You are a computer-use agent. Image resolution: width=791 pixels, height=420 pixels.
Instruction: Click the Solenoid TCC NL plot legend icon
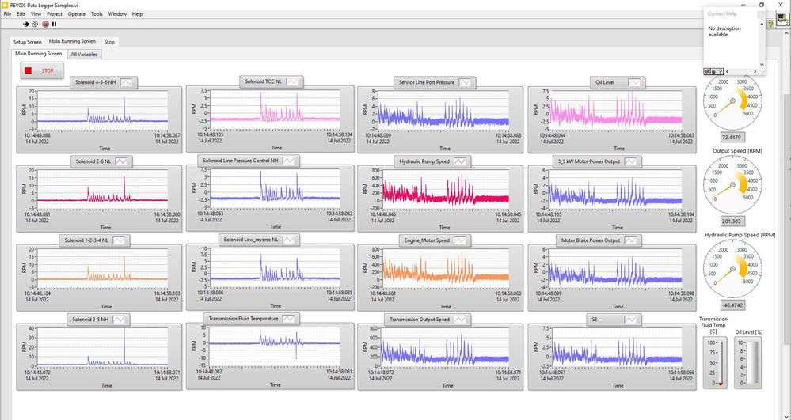click(x=293, y=81)
